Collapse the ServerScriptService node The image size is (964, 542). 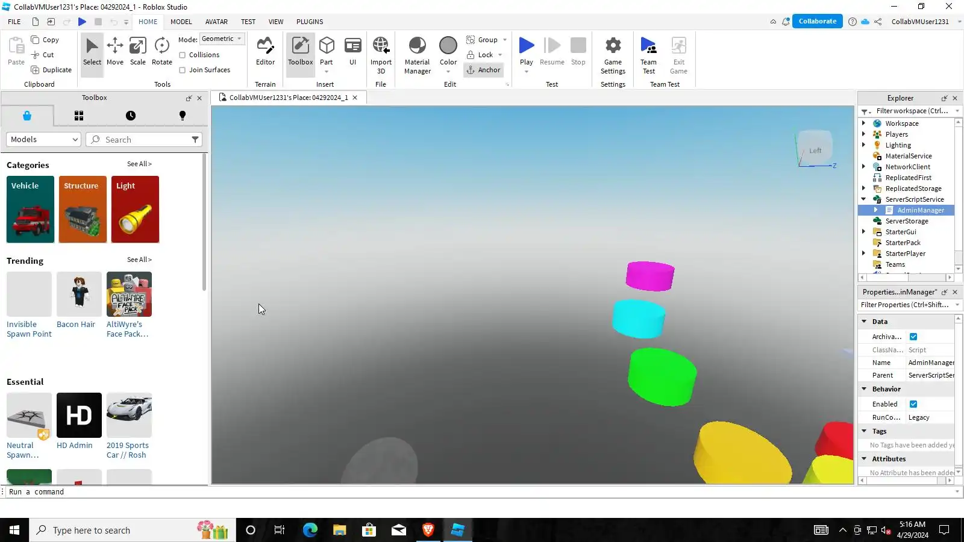(863, 199)
